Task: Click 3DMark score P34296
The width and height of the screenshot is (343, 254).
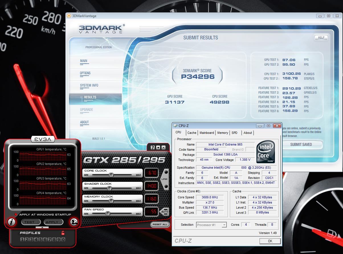Action: click(197, 76)
